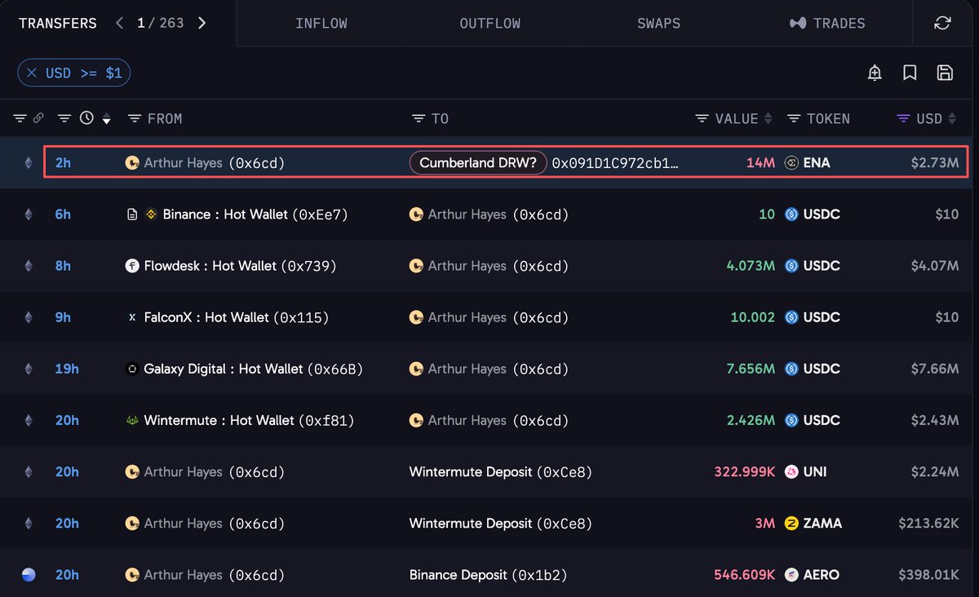The image size is (979, 597).
Task: Go to the next transfers page
Action: click(202, 23)
